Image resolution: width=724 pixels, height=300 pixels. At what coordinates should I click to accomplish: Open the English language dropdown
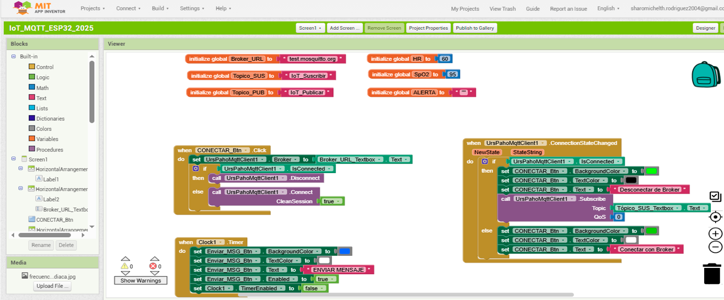point(608,8)
